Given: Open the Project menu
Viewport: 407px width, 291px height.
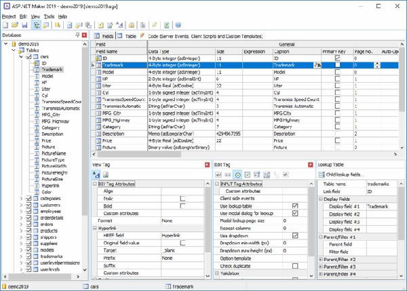Looking at the screenshot, I should click(9, 16).
